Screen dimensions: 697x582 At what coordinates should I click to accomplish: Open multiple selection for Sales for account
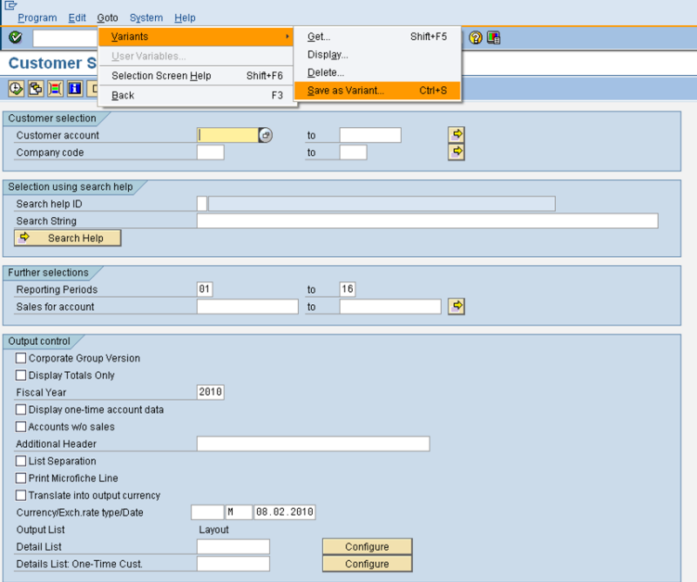pyautogui.click(x=457, y=306)
